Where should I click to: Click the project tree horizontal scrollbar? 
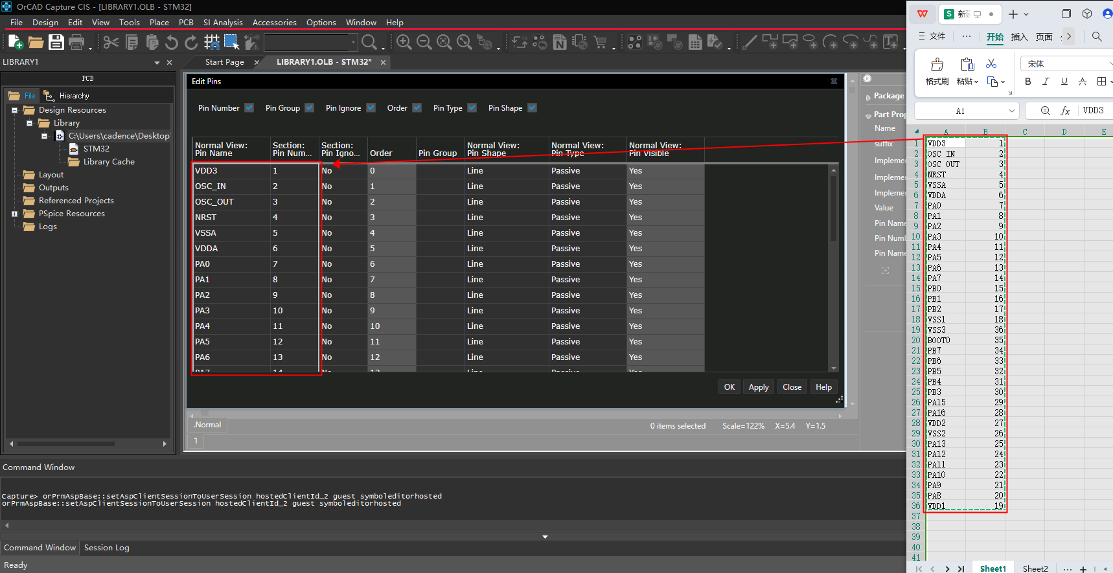coord(66,444)
